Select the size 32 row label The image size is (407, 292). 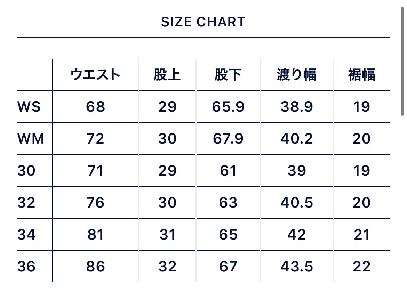(26, 203)
